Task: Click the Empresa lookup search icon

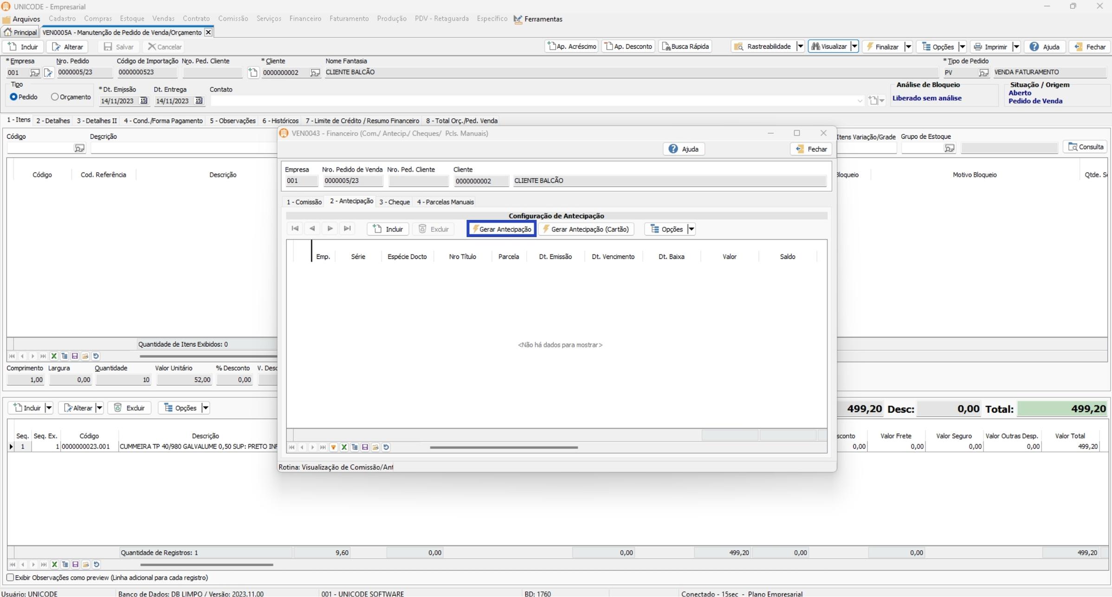Action: tap(35, 73)
